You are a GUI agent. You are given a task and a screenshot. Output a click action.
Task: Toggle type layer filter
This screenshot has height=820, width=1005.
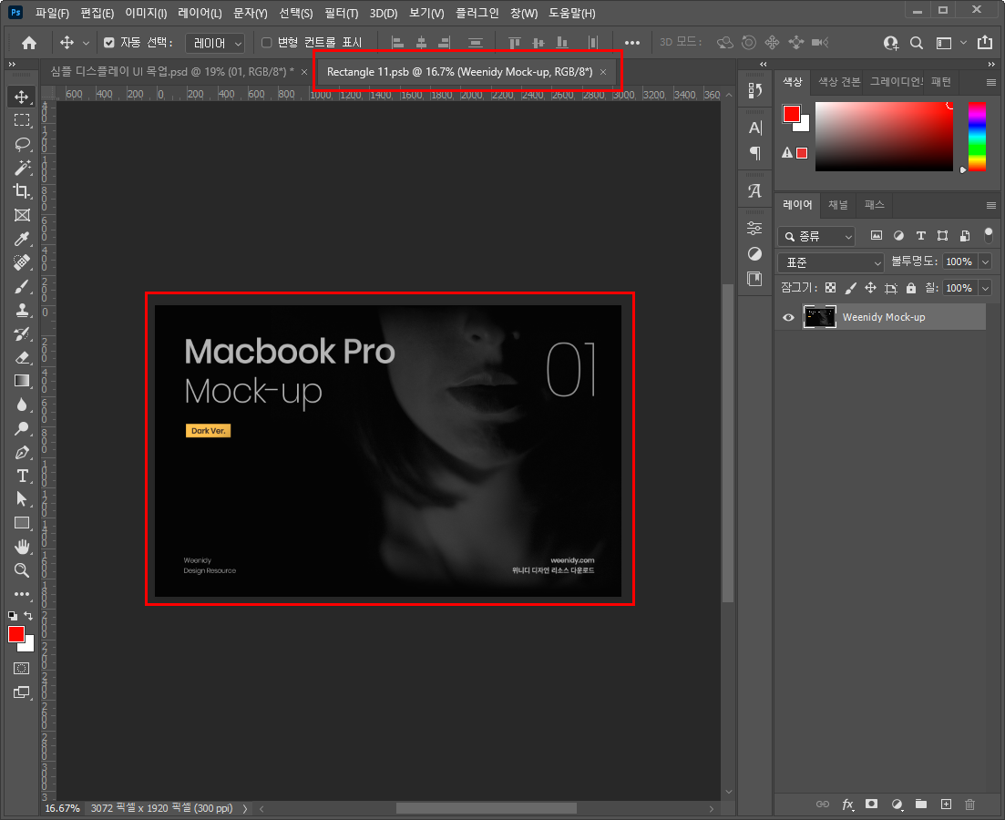click(x=920, y=235)
